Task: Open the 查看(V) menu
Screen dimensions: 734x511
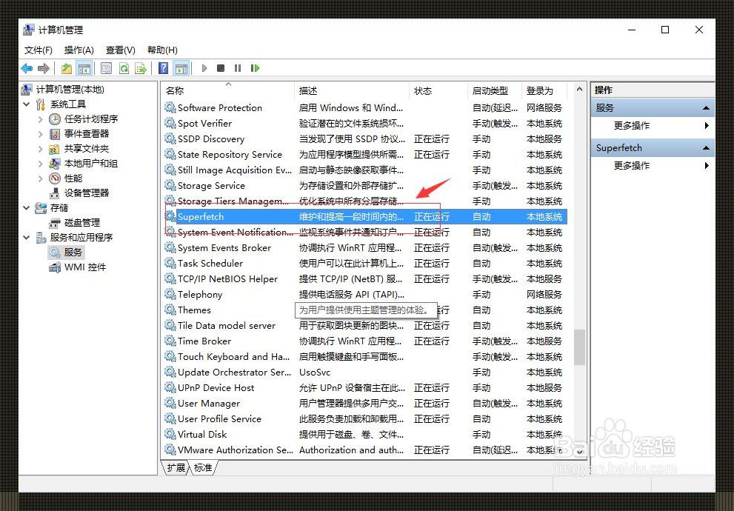Action: [120, 50]
